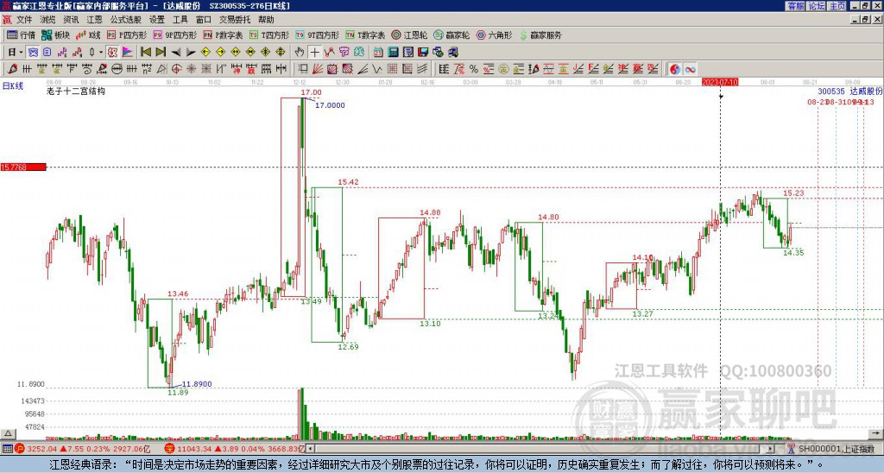Open the 9P四方形 tool
884x473 pixels.
(174, 35)
